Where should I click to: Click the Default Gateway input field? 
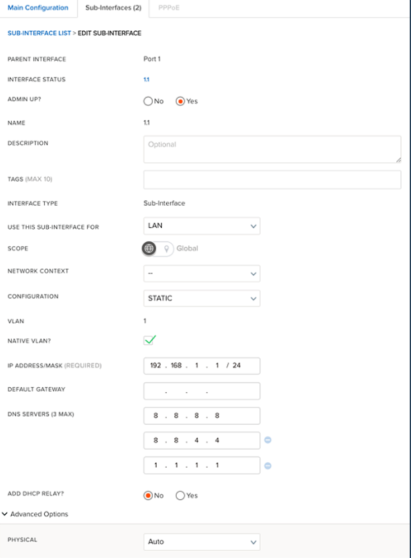201,391
